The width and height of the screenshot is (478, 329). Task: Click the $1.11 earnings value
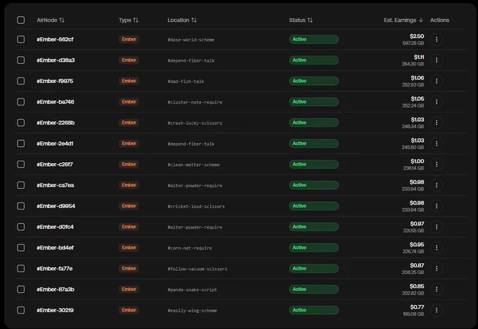[419, 58]
